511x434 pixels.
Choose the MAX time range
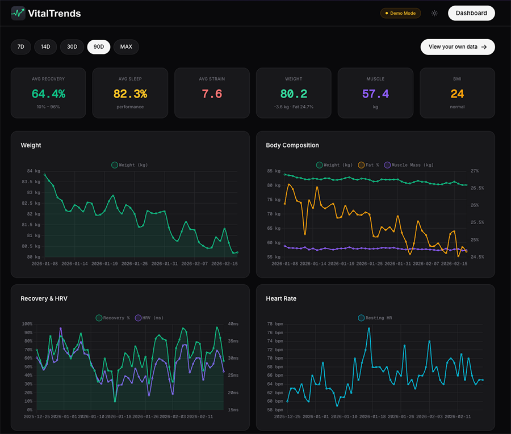click(126, 47)
